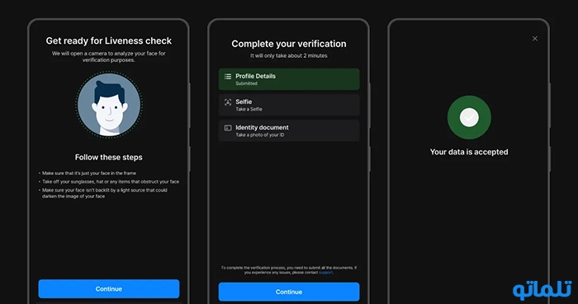The height and width of the screenshot is (304, 578).
Task: Click the face avatar illustration
Action: (x=109, y=104)
